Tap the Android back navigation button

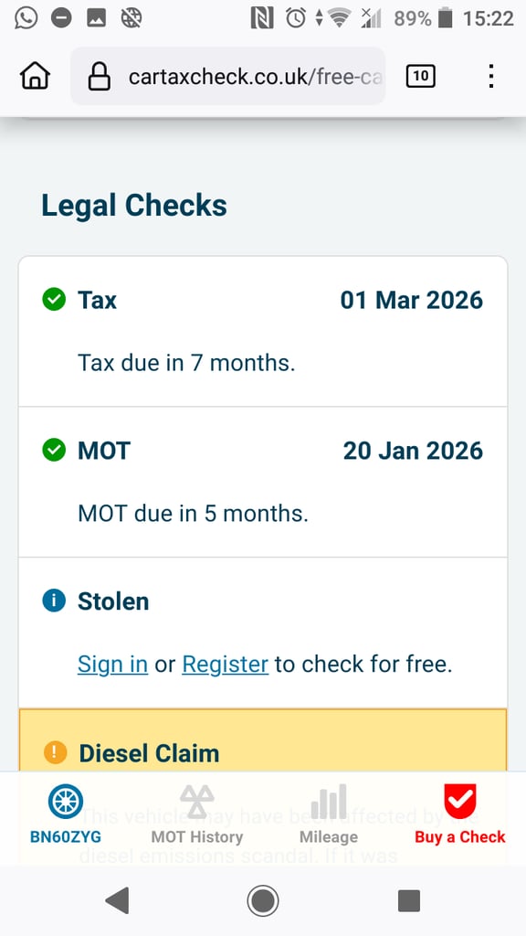tap(117, 900)
